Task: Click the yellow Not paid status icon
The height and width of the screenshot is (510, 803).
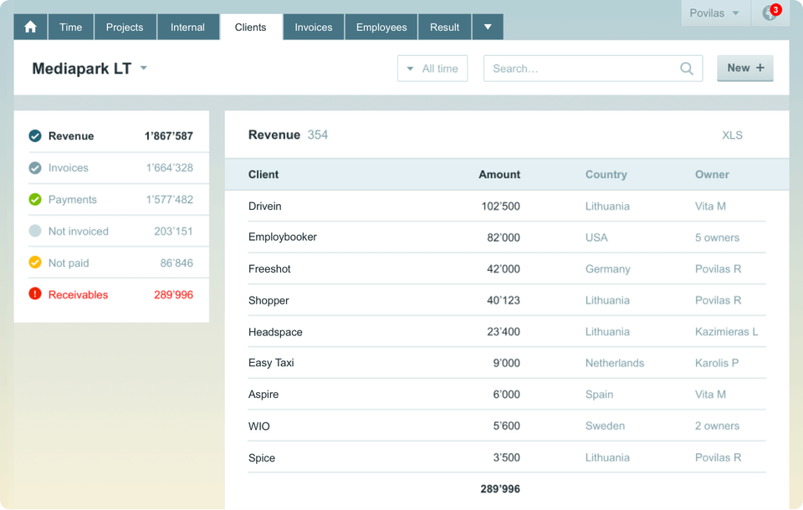Action: pyautogui.click(x=34, y=263)
